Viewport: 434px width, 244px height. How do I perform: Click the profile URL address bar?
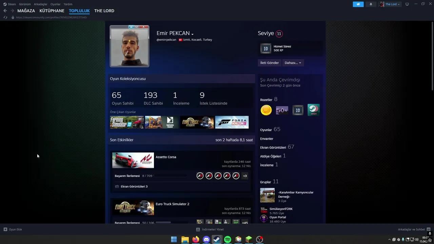coord(51,17)
